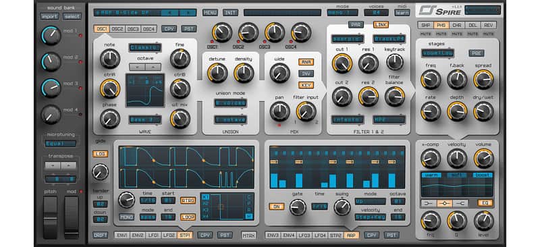
Task: Open the arpeggiator velocity Step+Key dropdown
Action: (371, 217)
